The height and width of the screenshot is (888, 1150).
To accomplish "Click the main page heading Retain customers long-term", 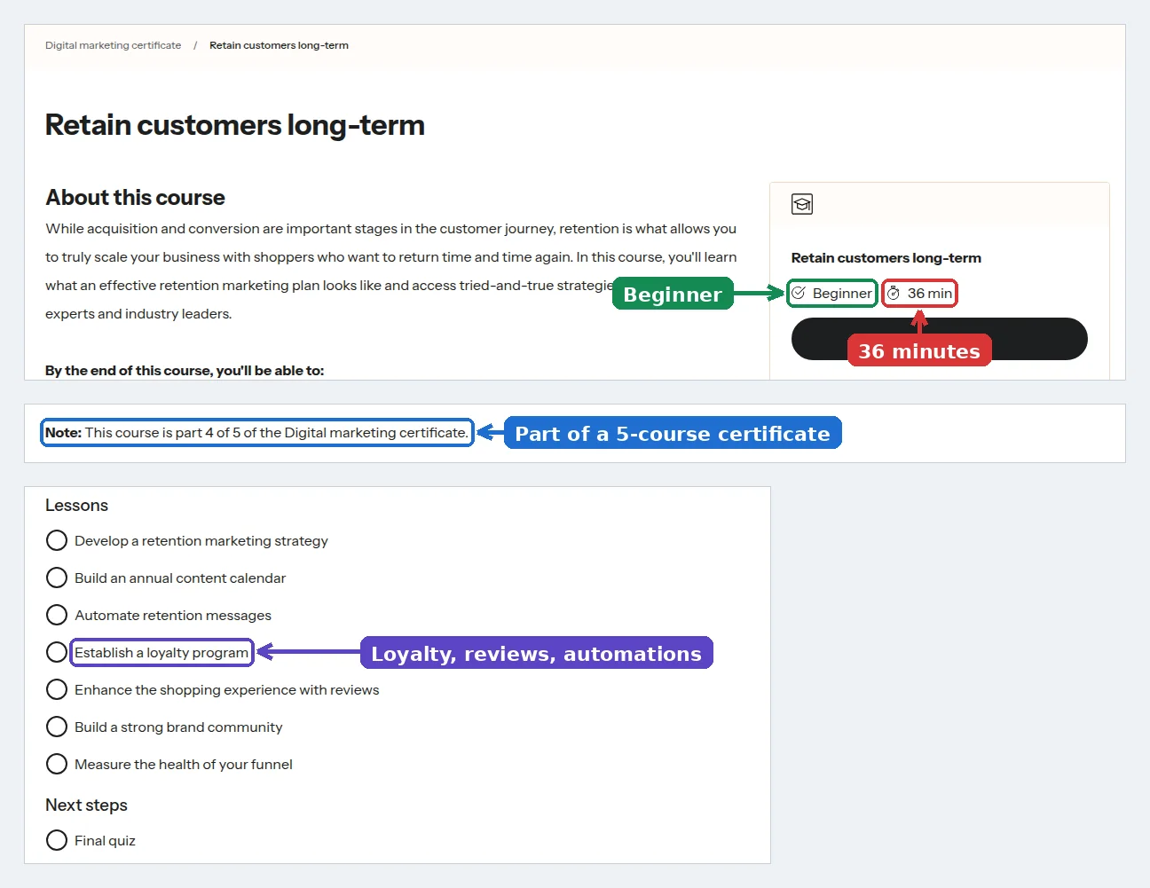I will tap(235, 125).
